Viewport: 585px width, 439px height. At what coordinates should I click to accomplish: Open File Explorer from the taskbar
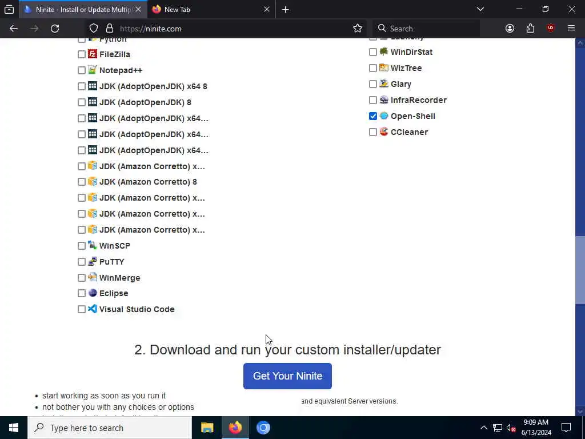click(207, 428)
